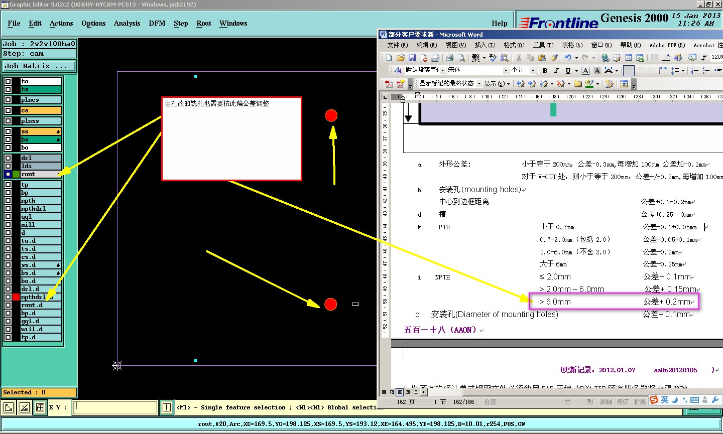Open the 显示(S) dropdown in reviewing toolbar

pyautogui.click(x=497, y=83)
